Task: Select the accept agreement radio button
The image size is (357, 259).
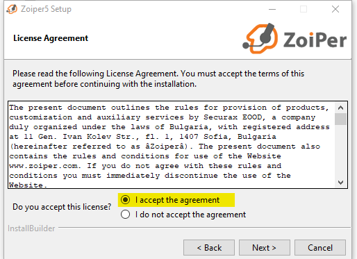Action: click(x=126, y=200)
